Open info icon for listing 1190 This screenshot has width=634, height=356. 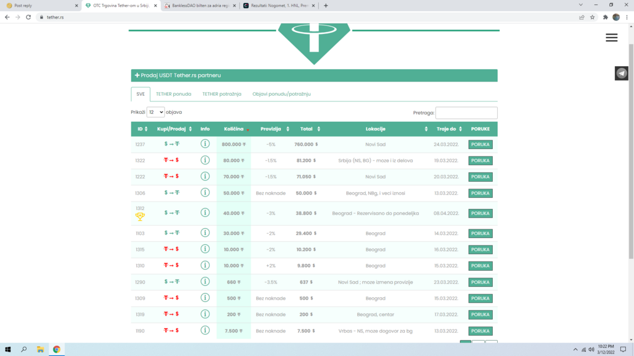coord(205,330)
